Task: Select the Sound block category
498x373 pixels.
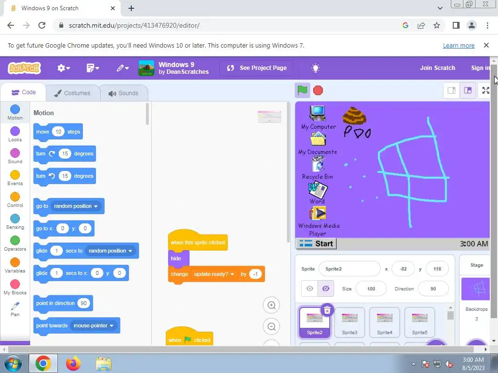Action: click(15, 156)
